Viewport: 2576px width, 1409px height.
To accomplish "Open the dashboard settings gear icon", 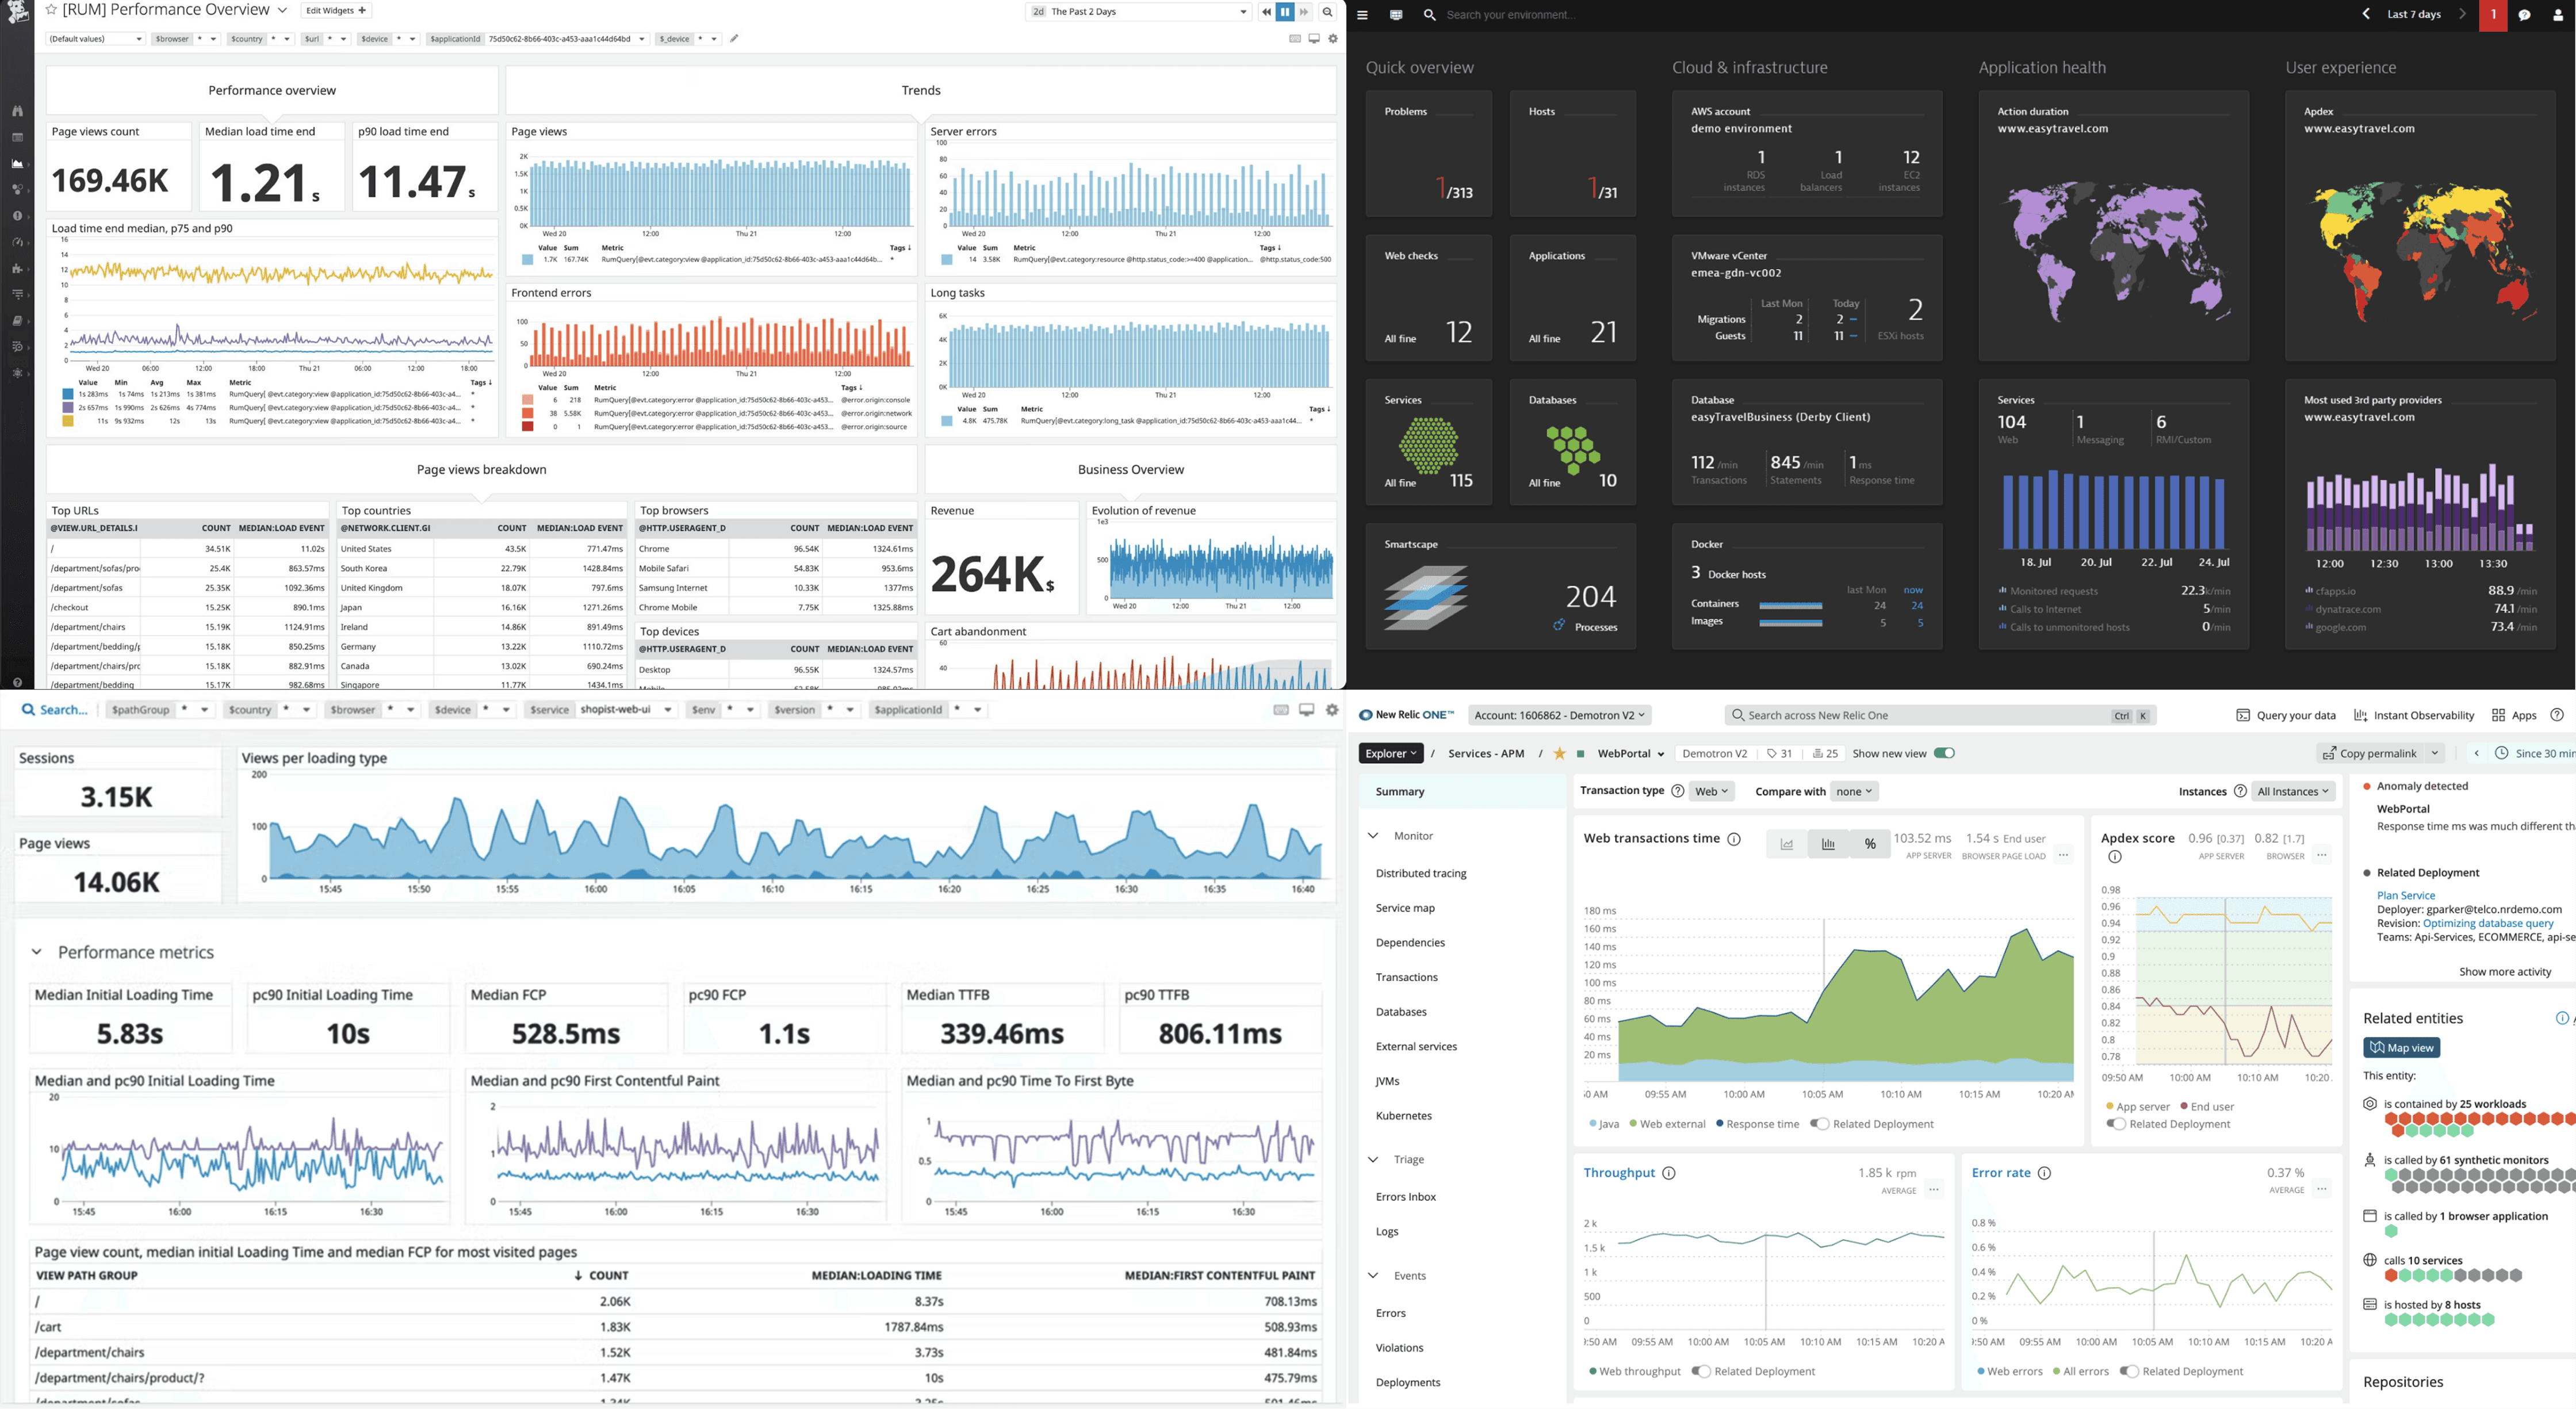I will coord(1333,40).
